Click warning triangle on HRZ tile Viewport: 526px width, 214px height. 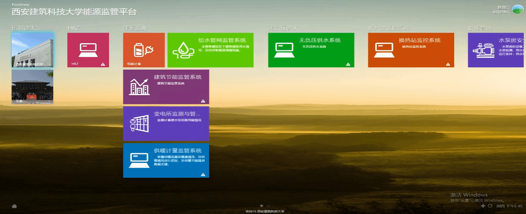pos(103,64)
